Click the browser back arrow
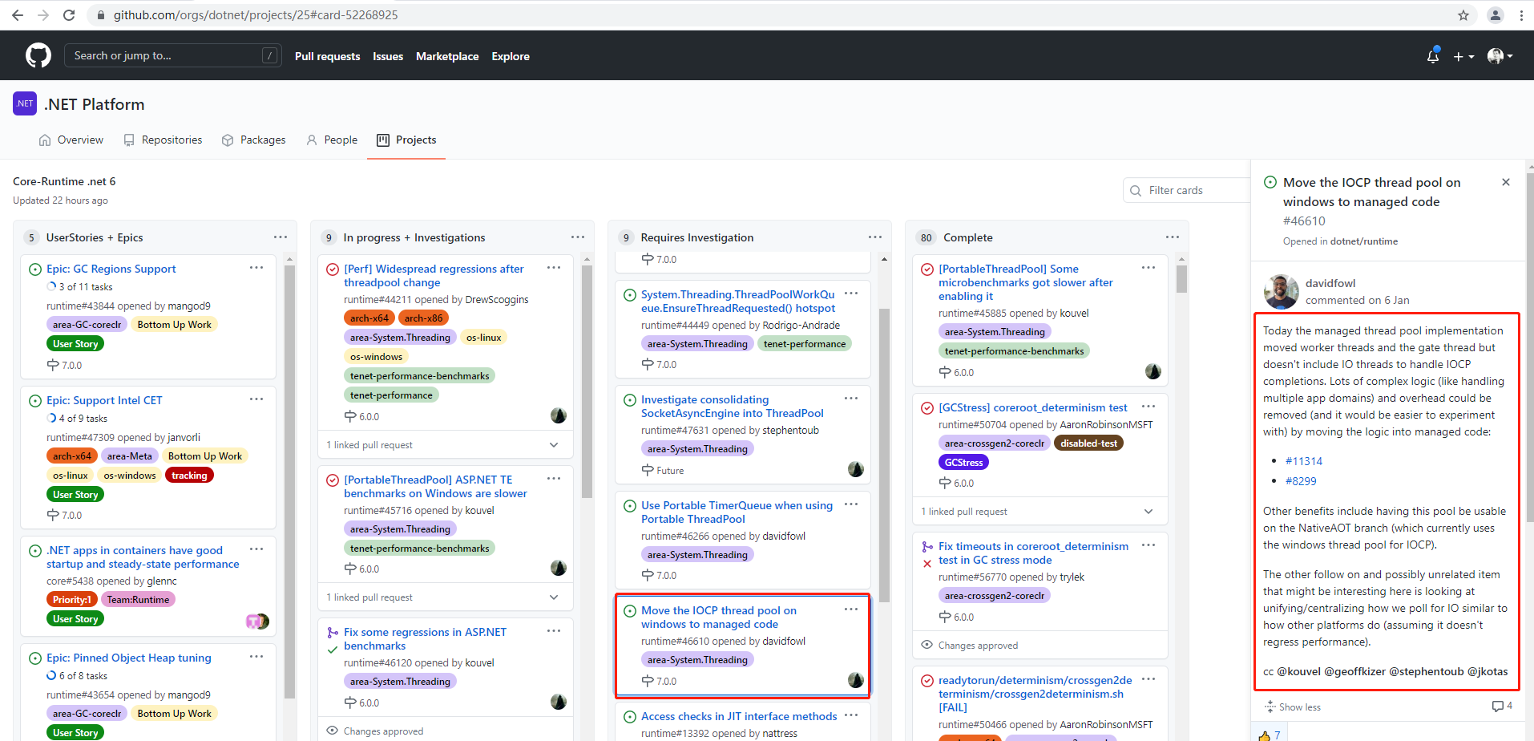Screen dimensions: 1534x741 click(x=18, y=15)
